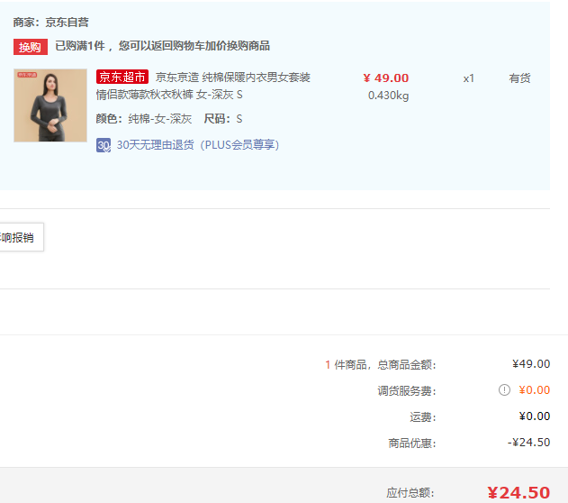Click the button ending in 报销
Screen dimensions: 568x503
[20, 237]
